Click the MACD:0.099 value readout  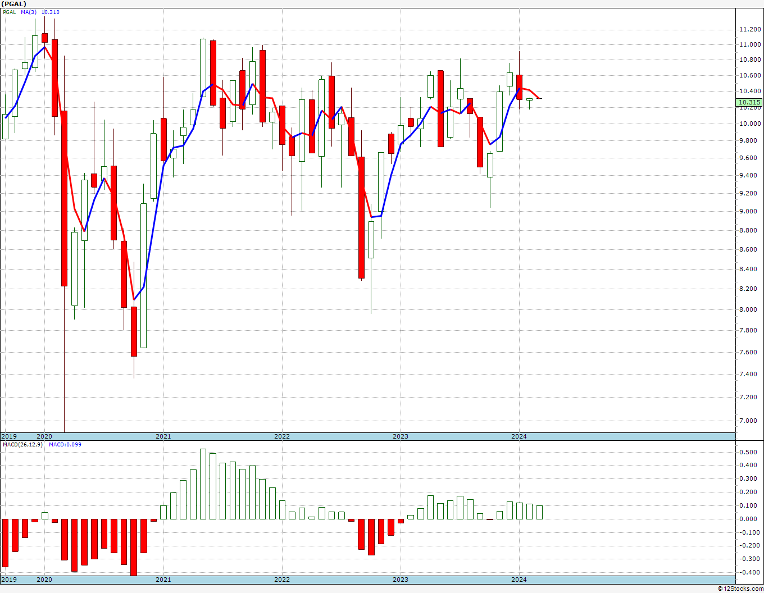65,445
